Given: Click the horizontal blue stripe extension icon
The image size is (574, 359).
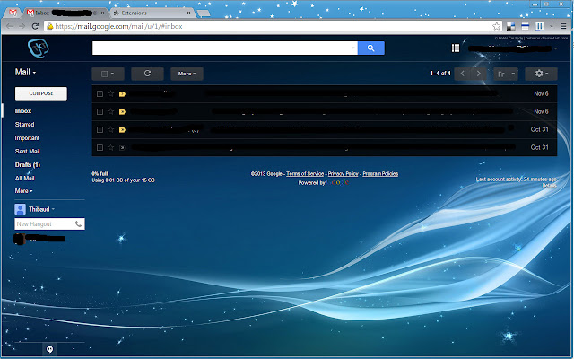Looking at the screenshot, I should [x=525, y=26].
